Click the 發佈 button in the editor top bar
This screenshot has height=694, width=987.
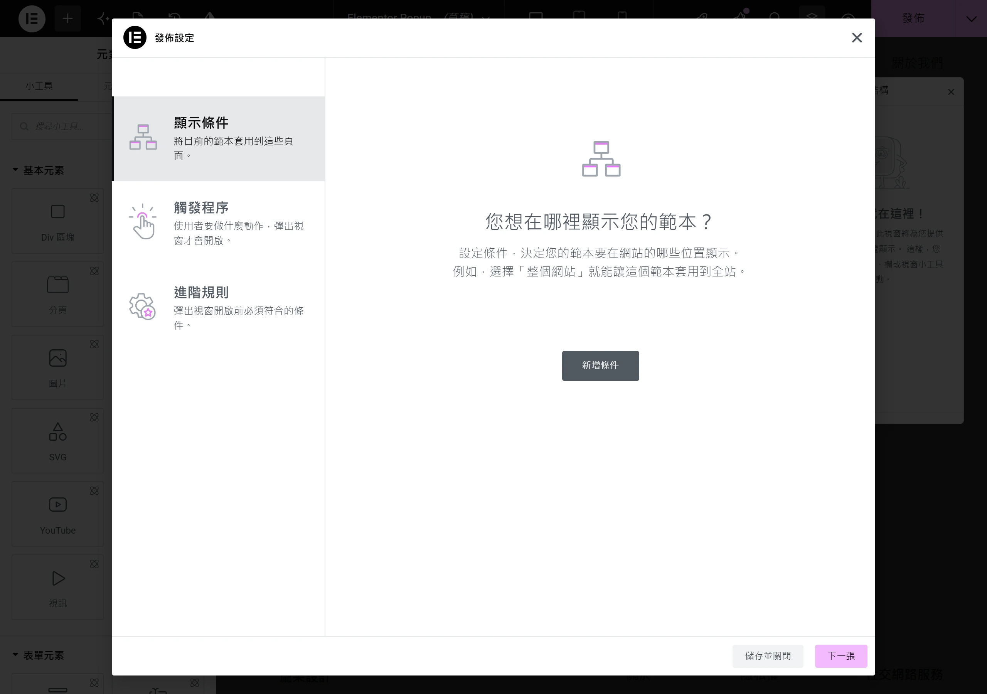tap(913, 19)
